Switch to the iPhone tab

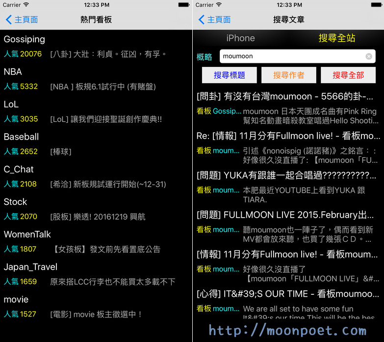coord(240,38)
